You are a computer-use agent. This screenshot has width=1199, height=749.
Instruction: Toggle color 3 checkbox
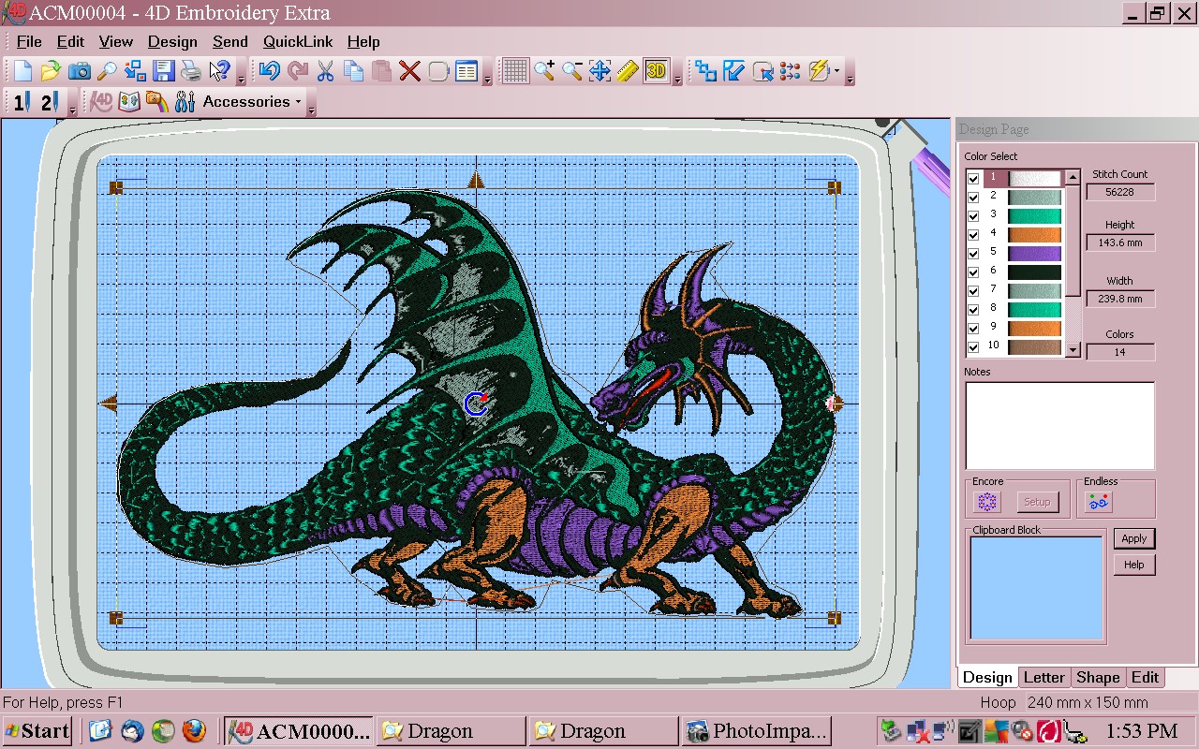[x=973, y=216]
